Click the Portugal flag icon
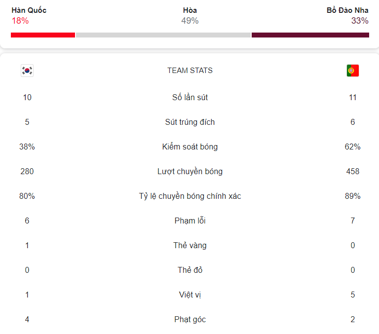The image size is (379, 334). [x=353, y=71]
